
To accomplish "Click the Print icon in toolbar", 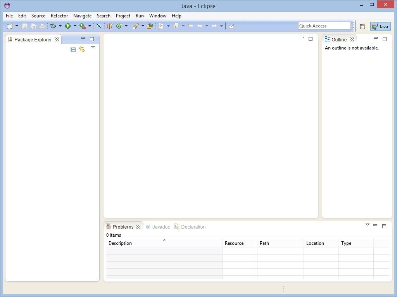I will click(x=42, y=26).
